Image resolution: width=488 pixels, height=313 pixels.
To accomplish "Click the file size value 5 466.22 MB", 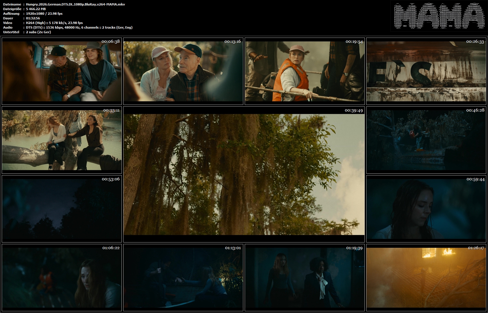I will [36, 9].
